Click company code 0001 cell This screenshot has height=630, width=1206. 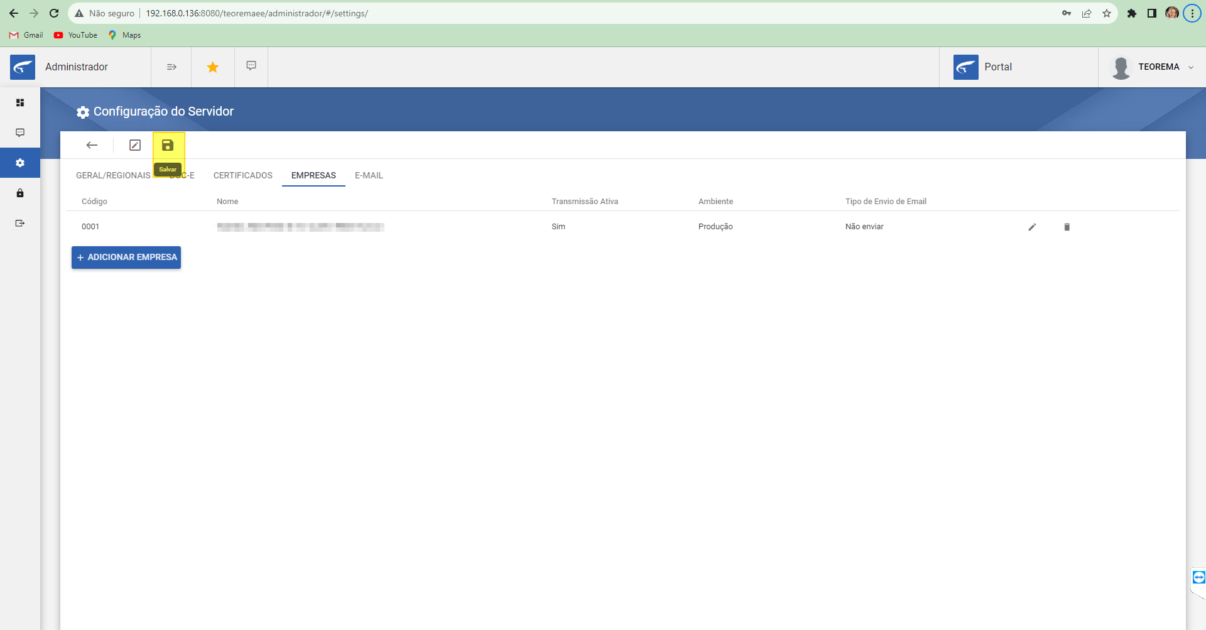(x=90, y=227)
